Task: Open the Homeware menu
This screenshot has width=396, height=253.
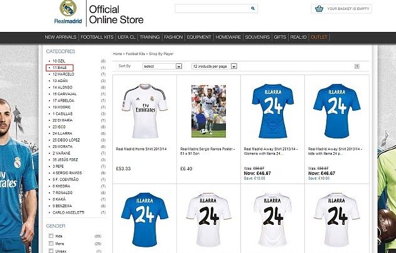Action: [x=228, y=37]
